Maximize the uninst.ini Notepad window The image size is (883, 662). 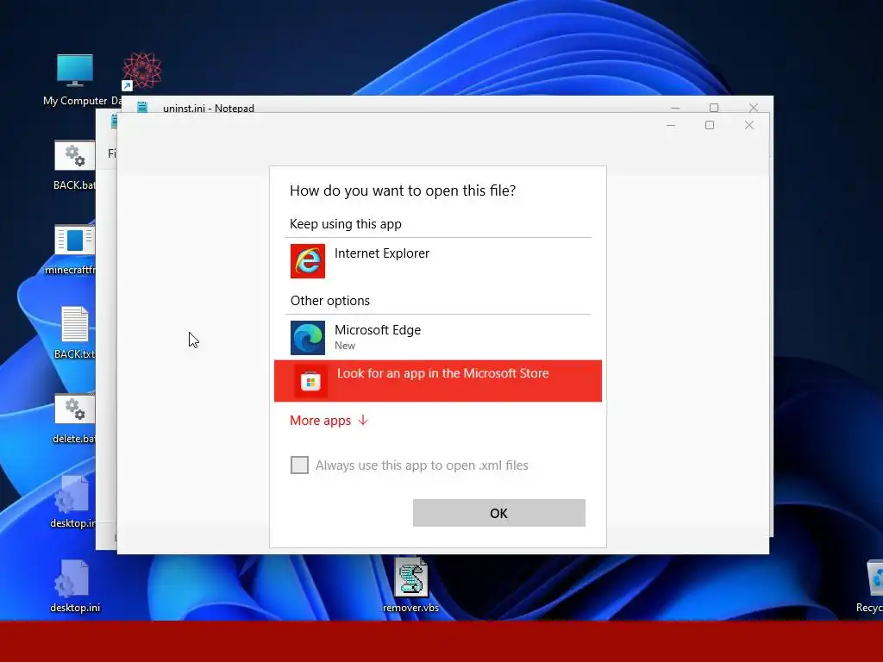(x=714, y=108)
